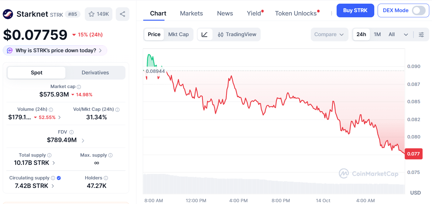Click the info icon beside FDV
This screenshot has height=204, width=432.
pos(71,132)
